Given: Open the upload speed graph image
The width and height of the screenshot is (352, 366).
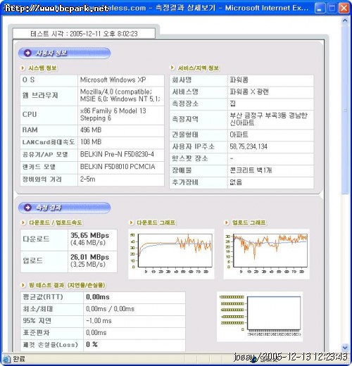Looking at the screenshot, I should tap(267, 254).
